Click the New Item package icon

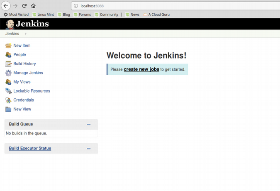[x=8, y=46]
